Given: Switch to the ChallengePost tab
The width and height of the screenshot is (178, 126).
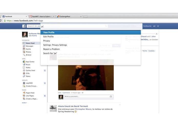Looking at the screenshot, I should point(69,17).
